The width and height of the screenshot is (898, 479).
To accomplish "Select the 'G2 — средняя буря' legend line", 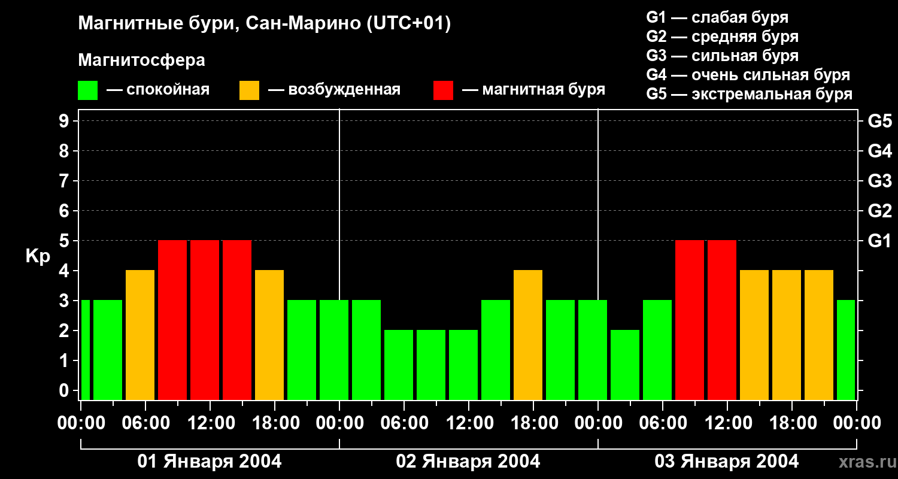I will coord(723,37).
